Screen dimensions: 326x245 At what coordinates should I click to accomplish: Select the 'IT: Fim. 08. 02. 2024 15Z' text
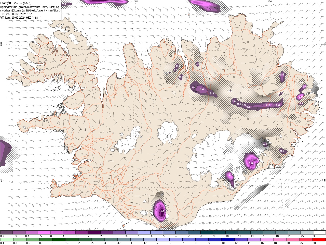click(x=16, y=14)
